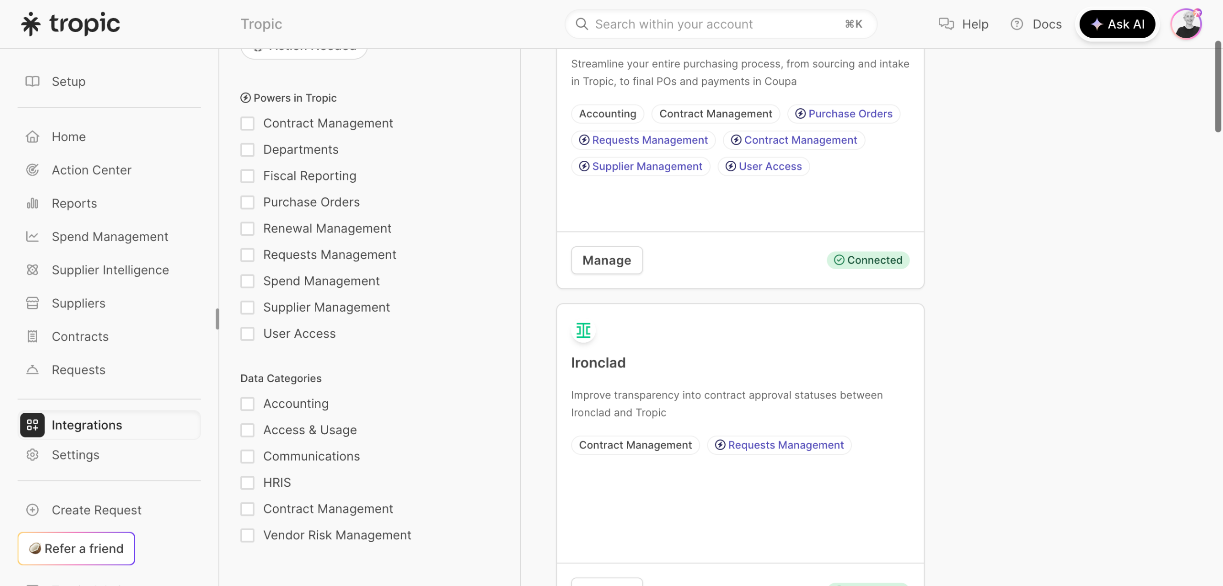Check the Fiscal Reporting filter

click(247, 176)
